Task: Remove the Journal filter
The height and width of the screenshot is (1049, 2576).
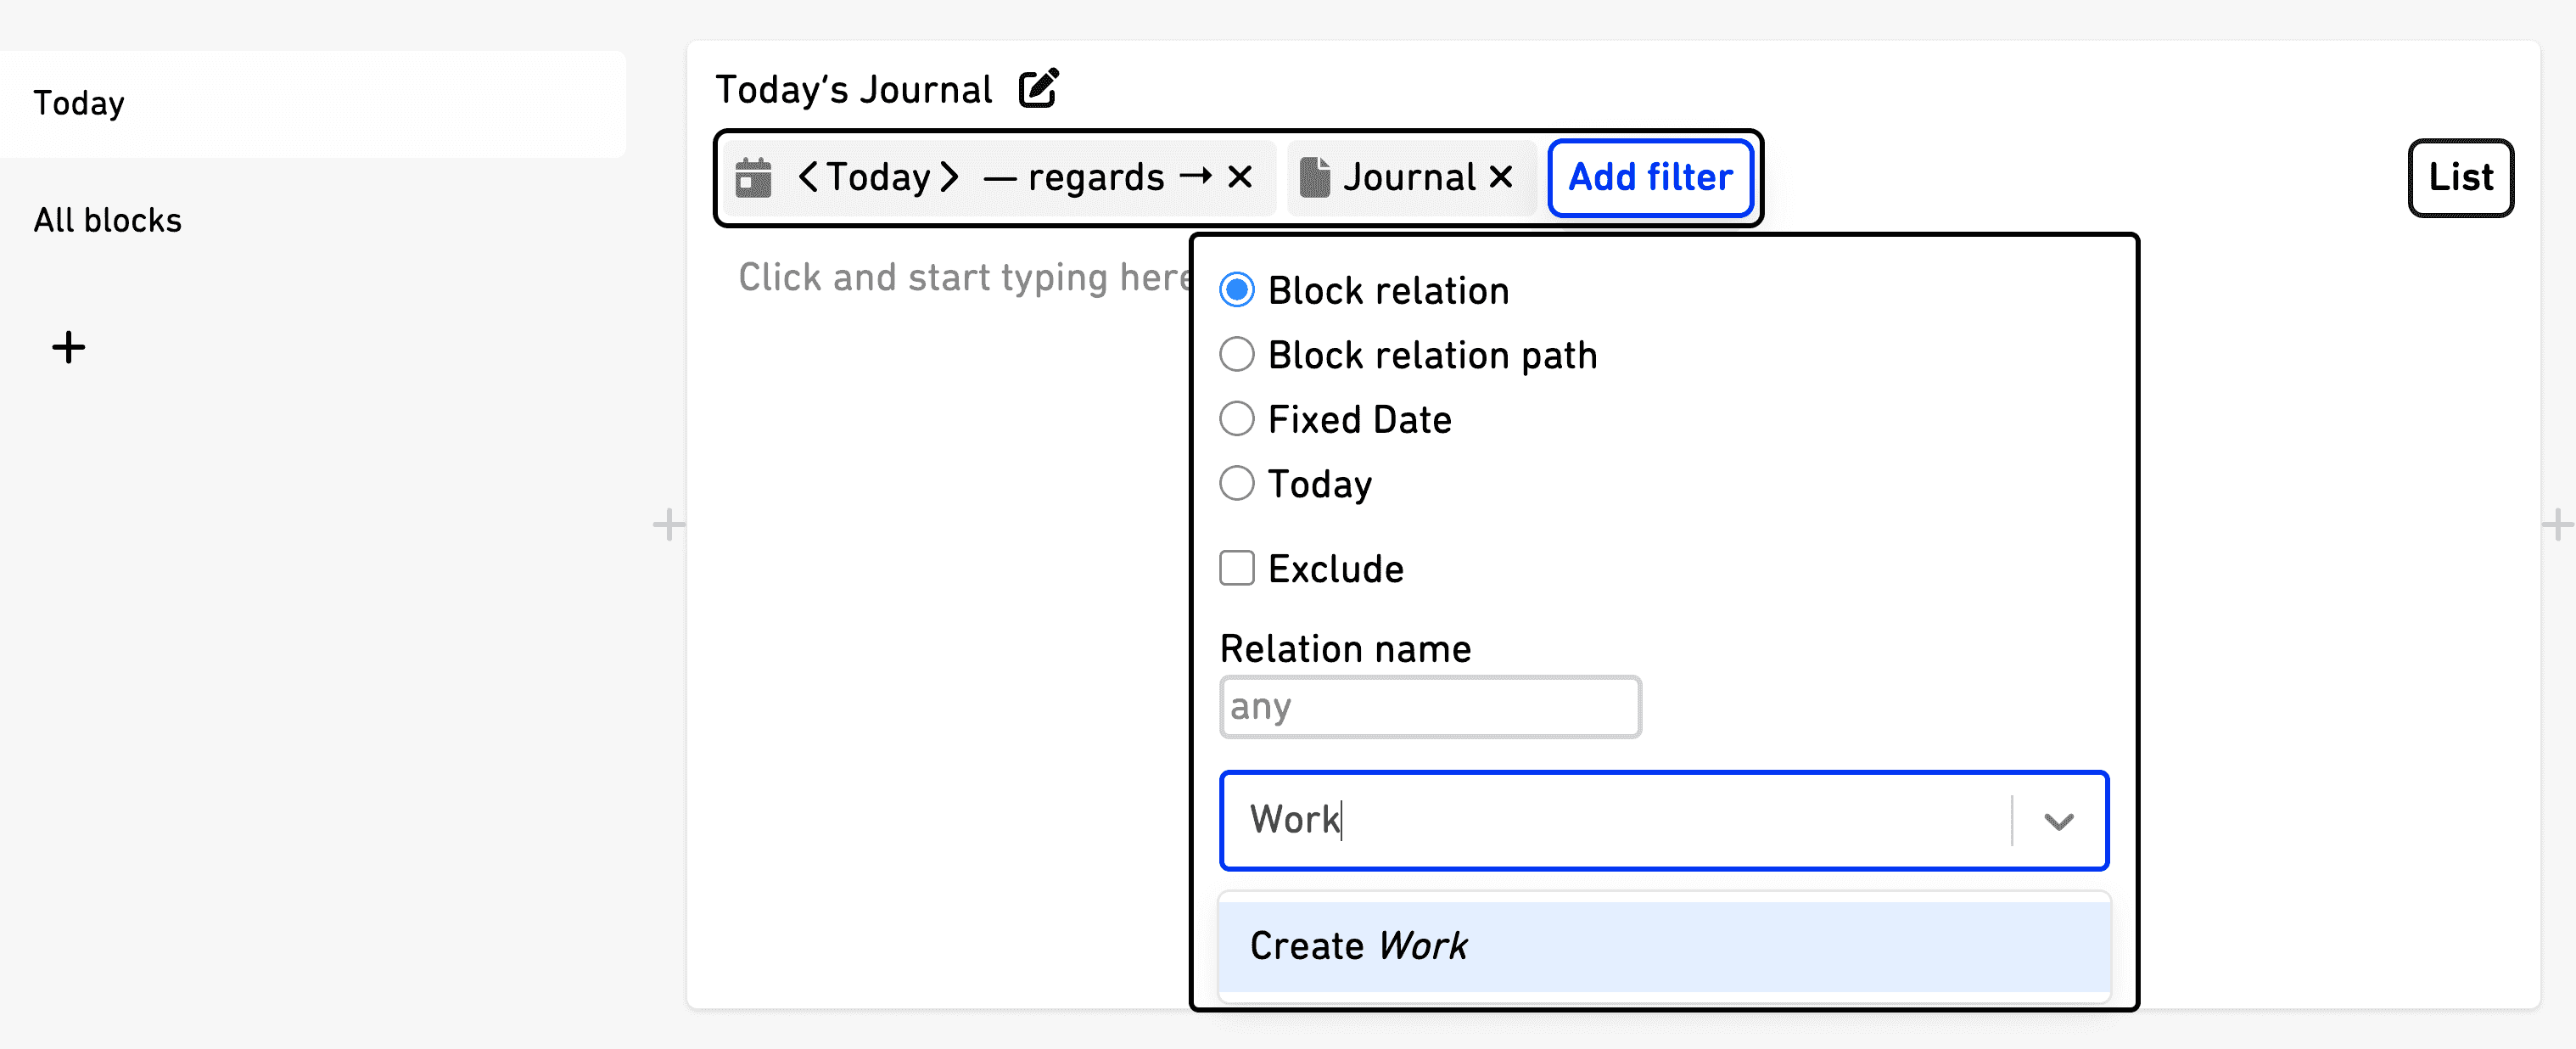Action: 1500,177
